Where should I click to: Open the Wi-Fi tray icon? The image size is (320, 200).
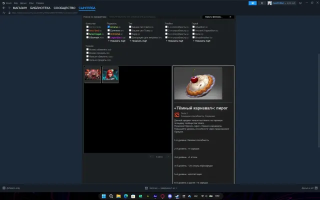click(202, 196)
